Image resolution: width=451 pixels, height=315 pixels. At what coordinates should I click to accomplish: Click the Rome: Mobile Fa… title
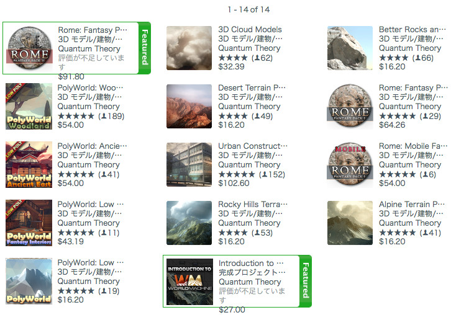coord(413,146)
